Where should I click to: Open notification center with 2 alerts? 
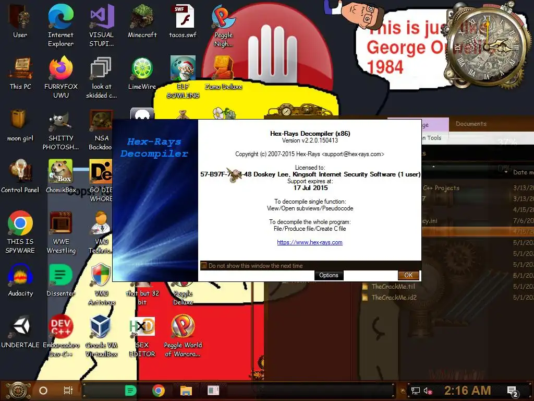[513, 391]
